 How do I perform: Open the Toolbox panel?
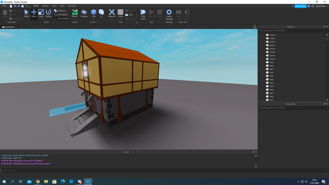(84, 13)
